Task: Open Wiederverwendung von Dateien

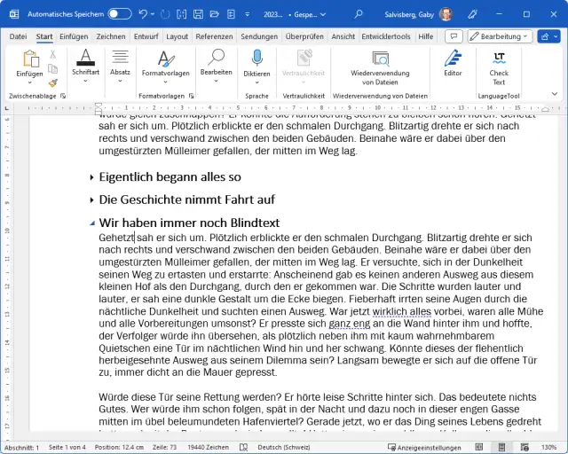Action: [x=380, y=59]
